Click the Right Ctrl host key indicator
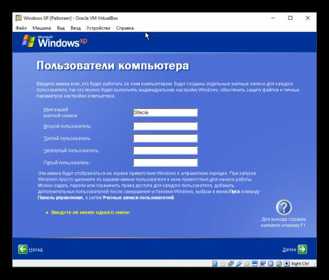This screenshot has height=280, width=329. tap(300, 264)
